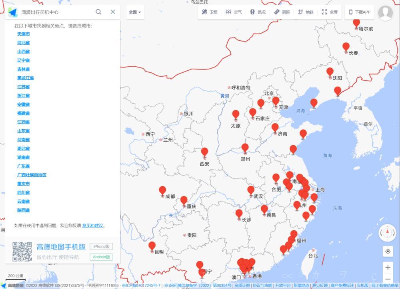Open the Android版 download button
The image size is (400, 289).
click(101, 257)
